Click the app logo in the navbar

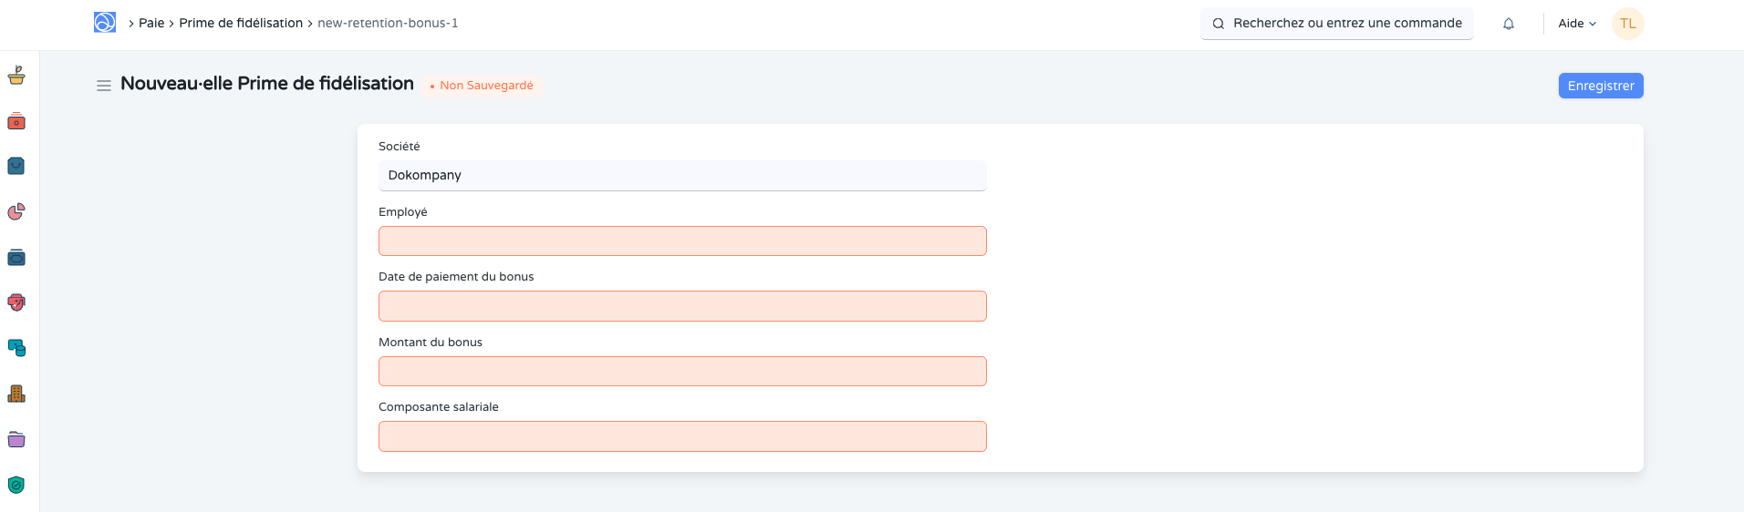click(x=105, y=23)
